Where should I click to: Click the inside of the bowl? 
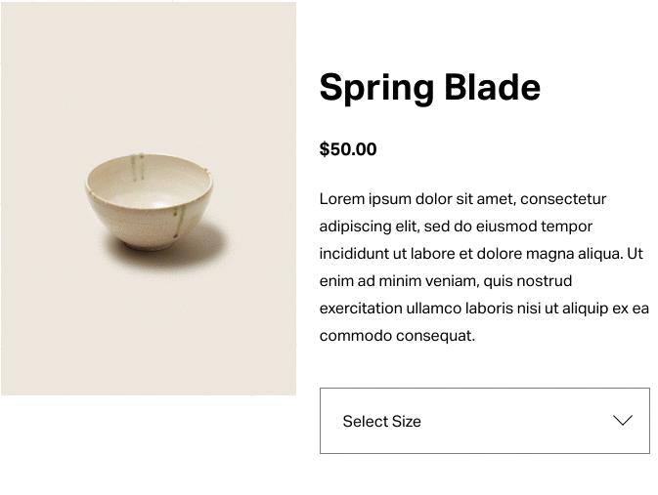(x=157, y=190)
